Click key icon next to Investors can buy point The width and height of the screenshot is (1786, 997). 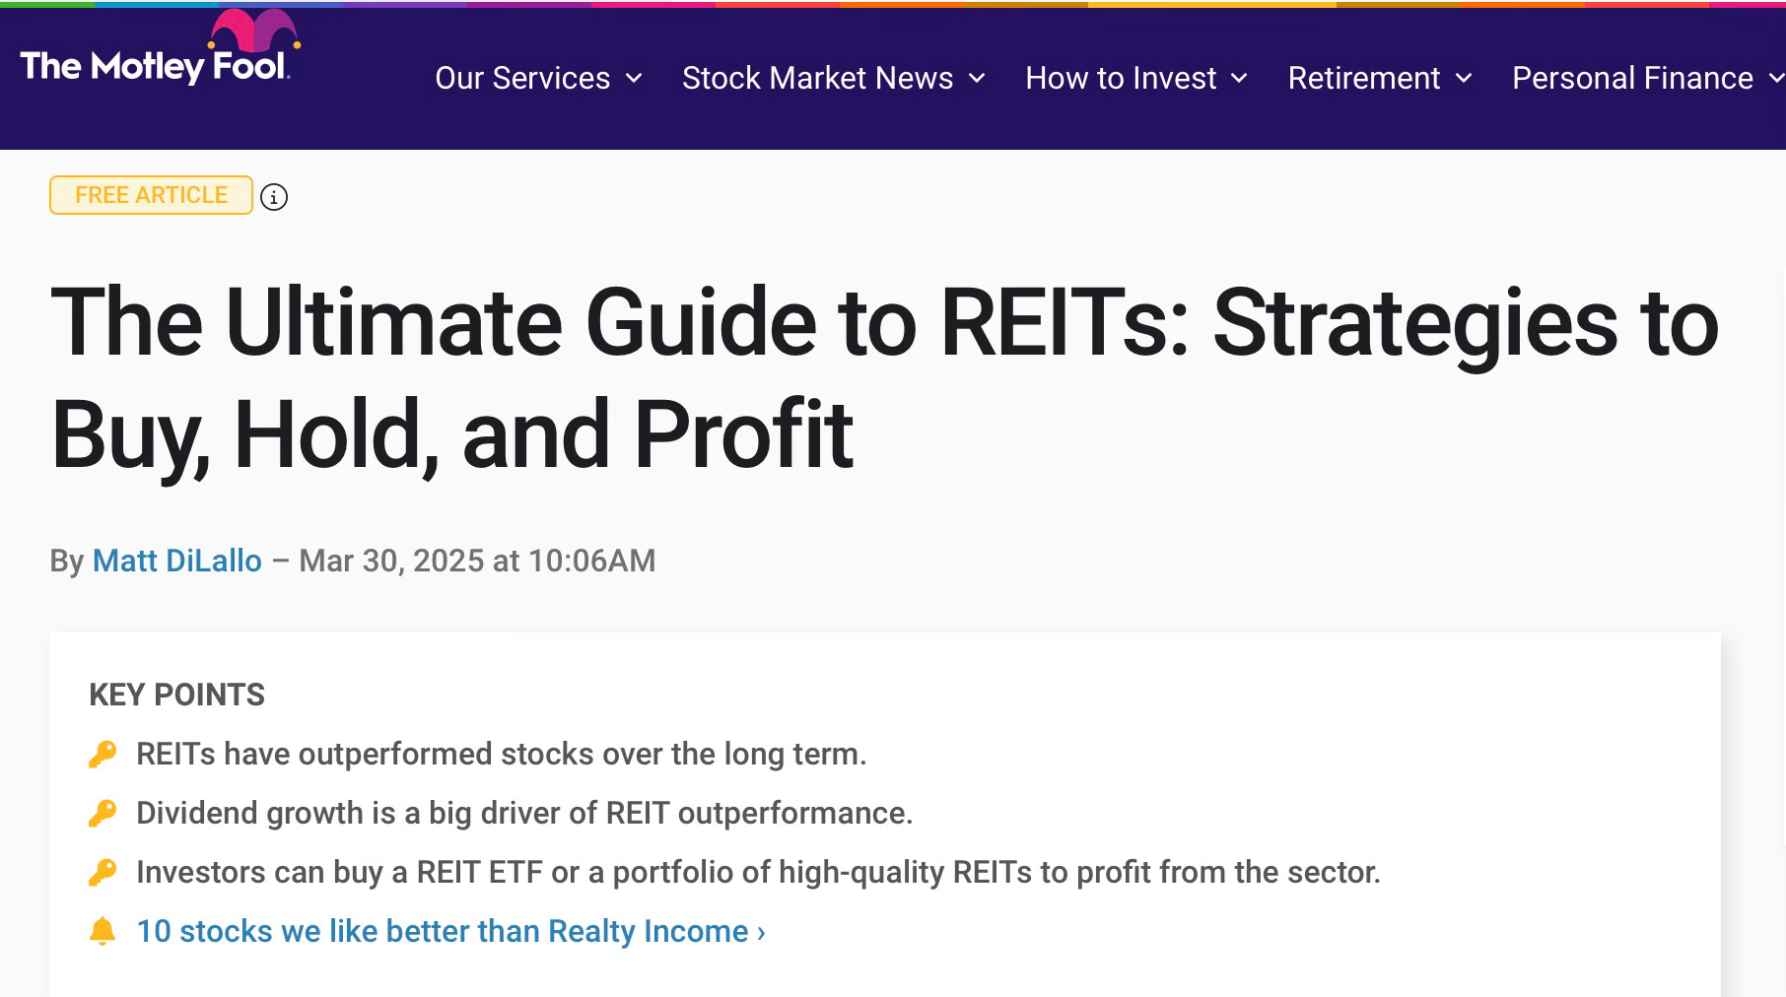103,872
